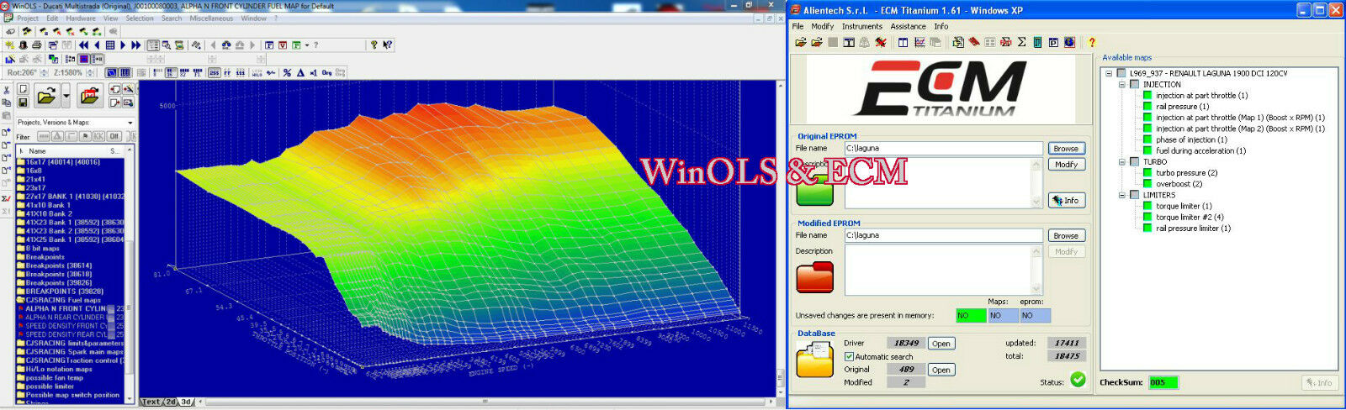1346x410 pixels.
Task: Click the large open project folder icon
Action: point(47,96)
